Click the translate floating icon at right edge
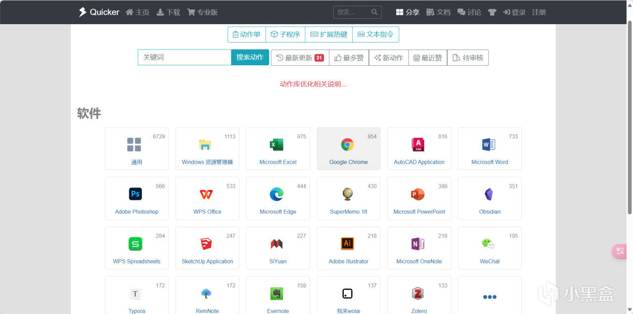 [620, 251]
